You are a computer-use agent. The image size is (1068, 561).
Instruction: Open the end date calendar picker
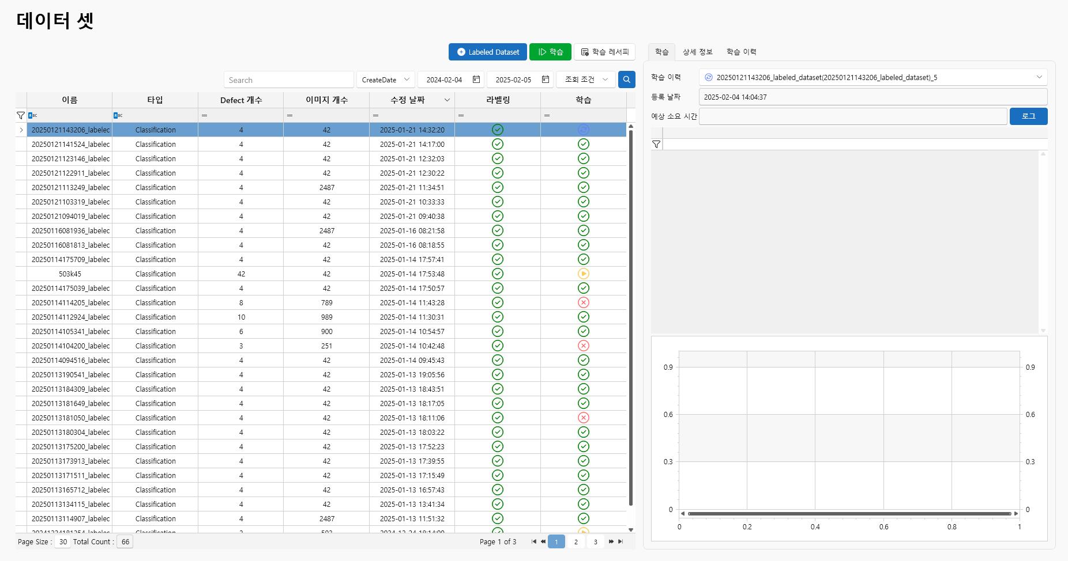pos(546,79)
